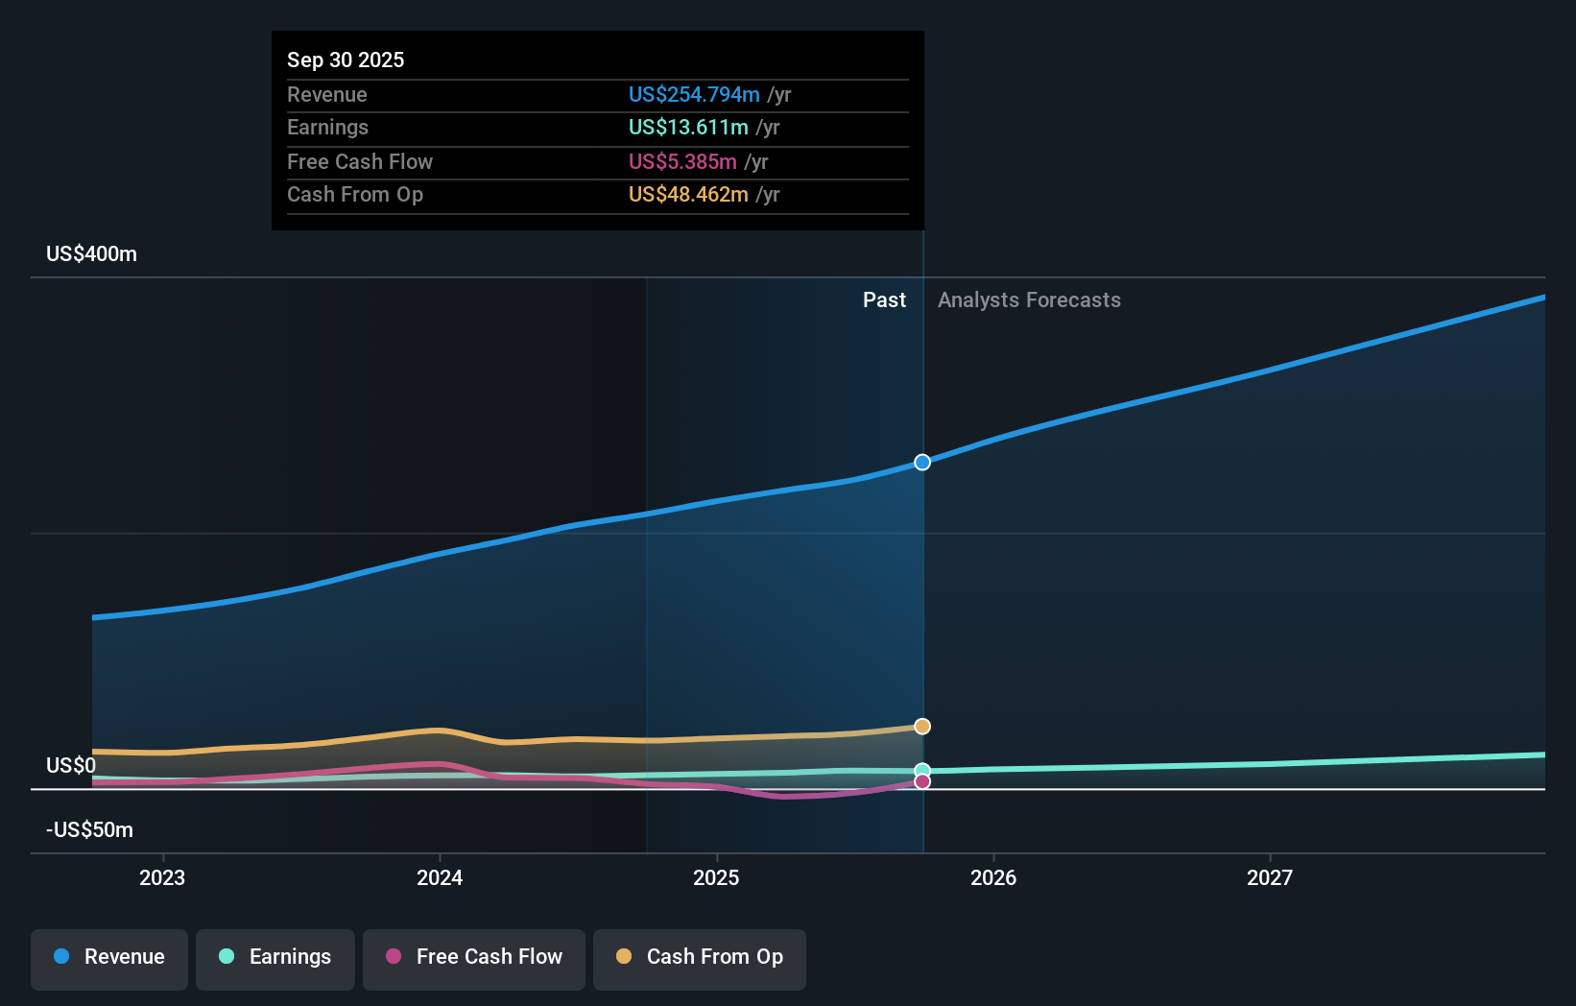1576x1006 pixels.
Task: Click the 2023 x-axis label
Action: click(162, 877)
